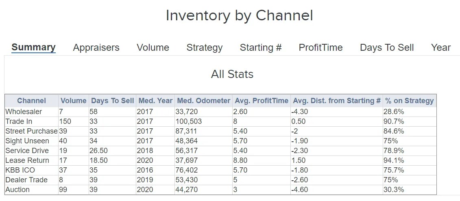Open the Strategy tab
This screenshot has height=201, width=460.
(x=204, y=48)
